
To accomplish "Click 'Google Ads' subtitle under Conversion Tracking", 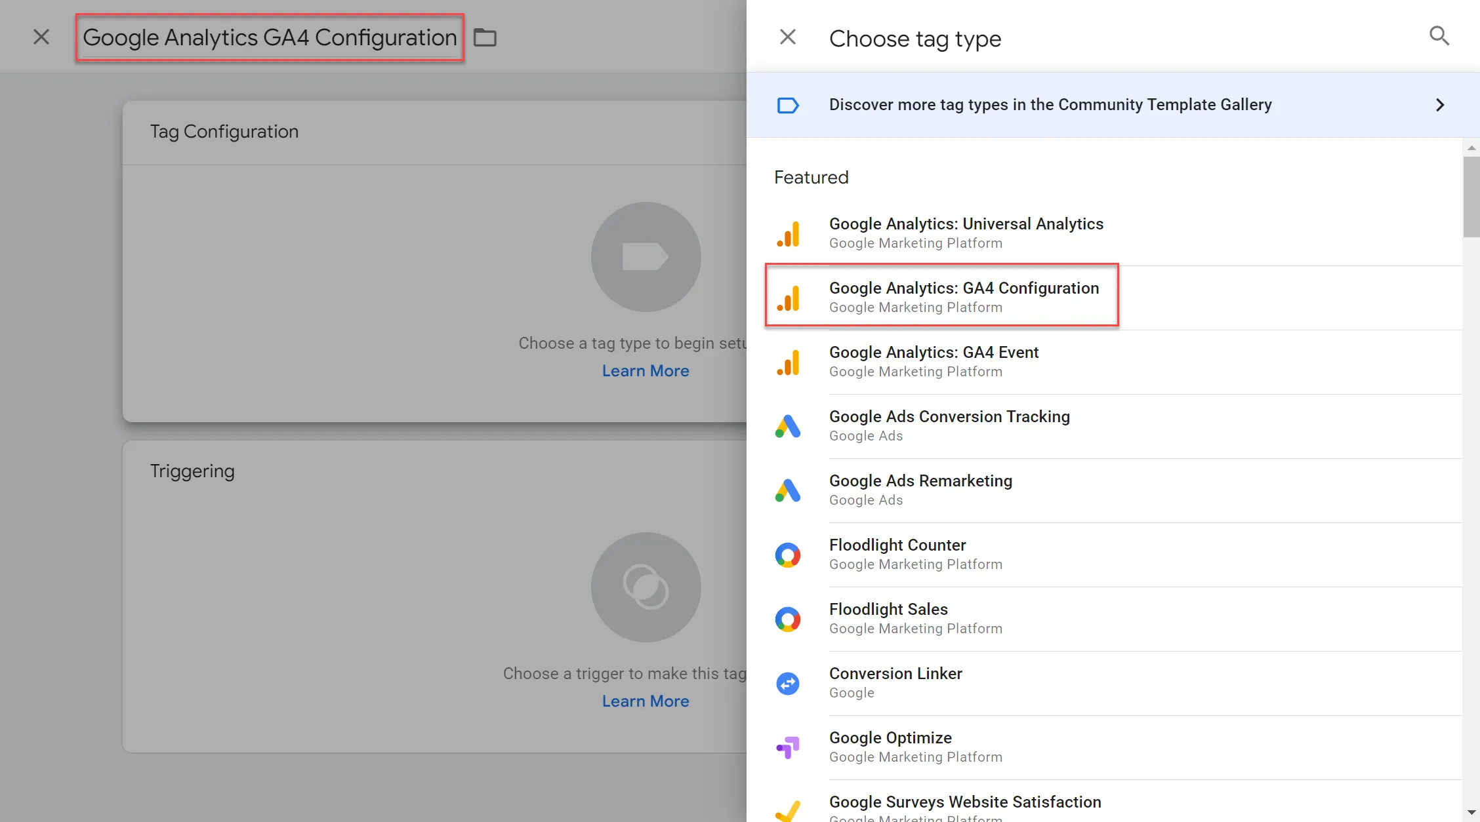I will coord(866,436).
